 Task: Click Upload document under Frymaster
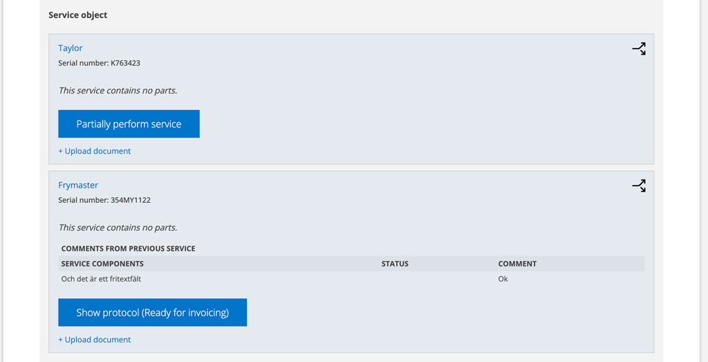pos(94,339)
